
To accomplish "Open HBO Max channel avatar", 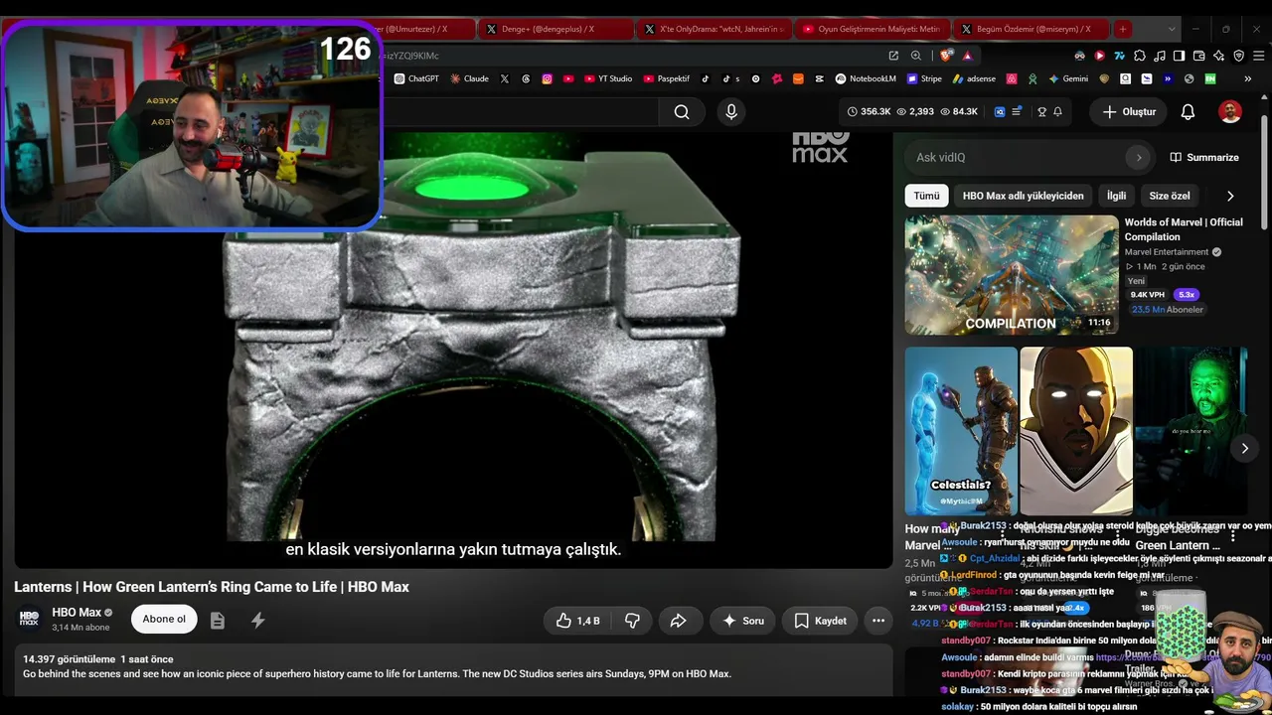I will (30, 620).
